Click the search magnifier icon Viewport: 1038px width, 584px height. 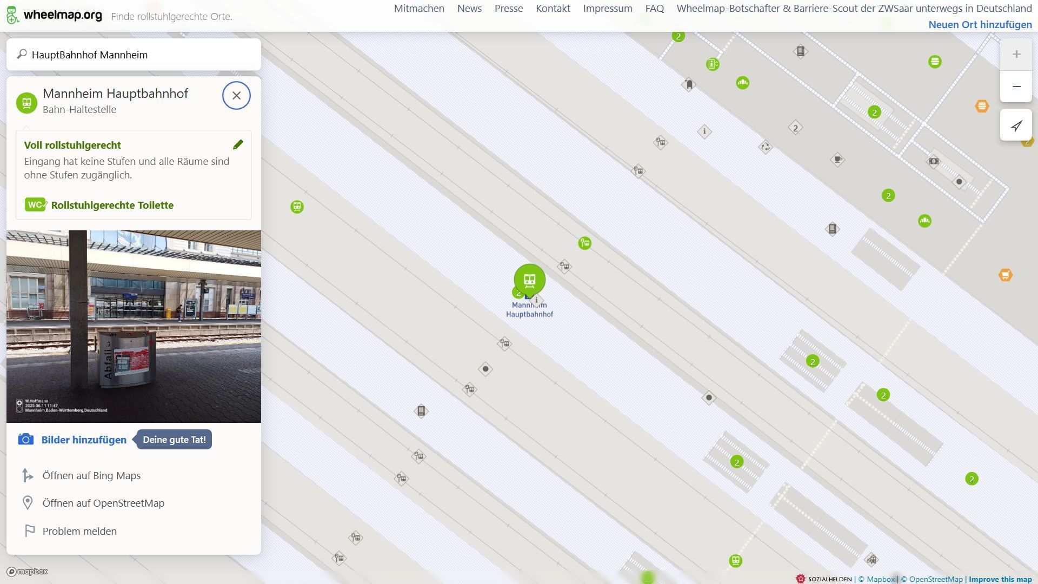pos(22,54)
